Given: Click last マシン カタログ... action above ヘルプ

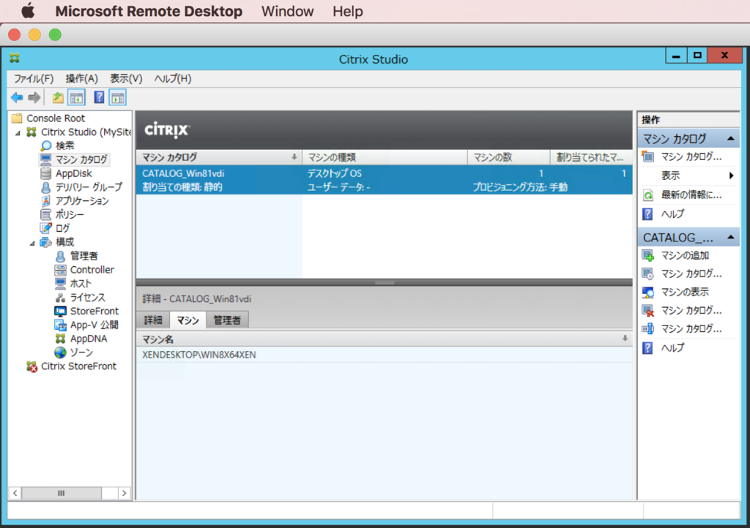Looking at the screenshot, I should (691, 329).
